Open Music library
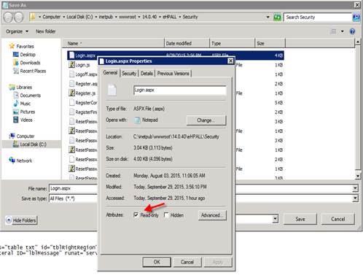This screenshot has height=275, width=363. [22, 104]
